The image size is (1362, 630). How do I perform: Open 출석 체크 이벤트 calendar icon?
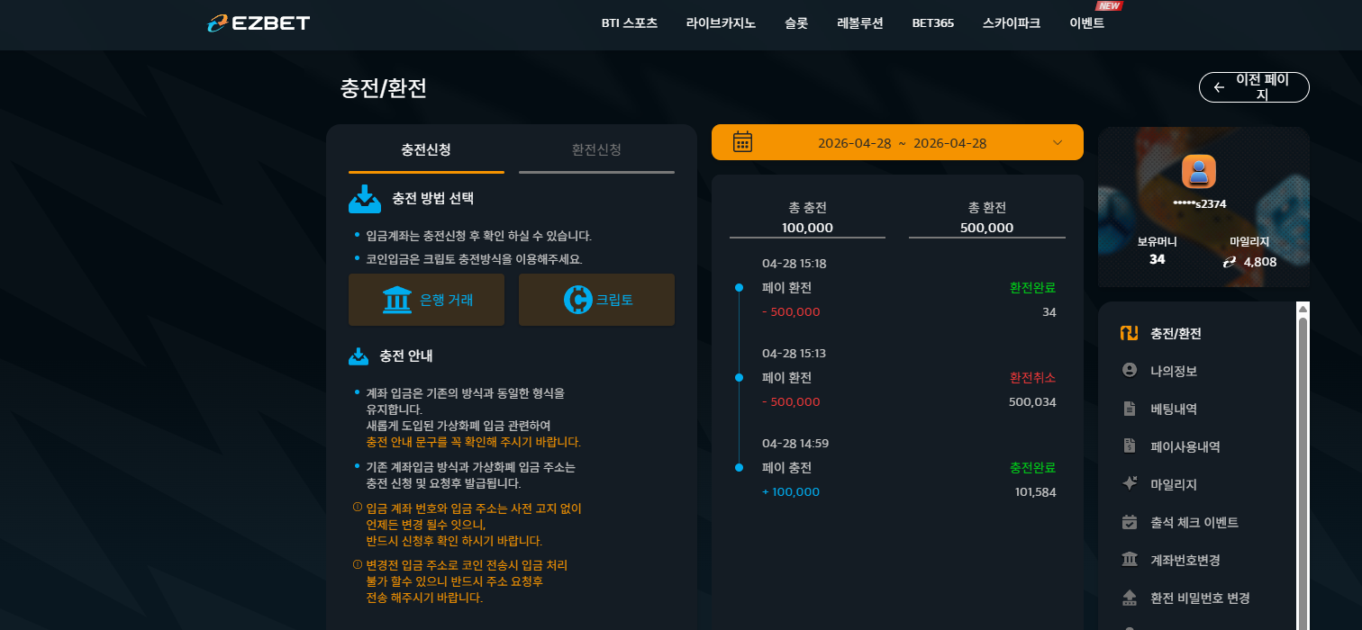[x=1130, y=522]
